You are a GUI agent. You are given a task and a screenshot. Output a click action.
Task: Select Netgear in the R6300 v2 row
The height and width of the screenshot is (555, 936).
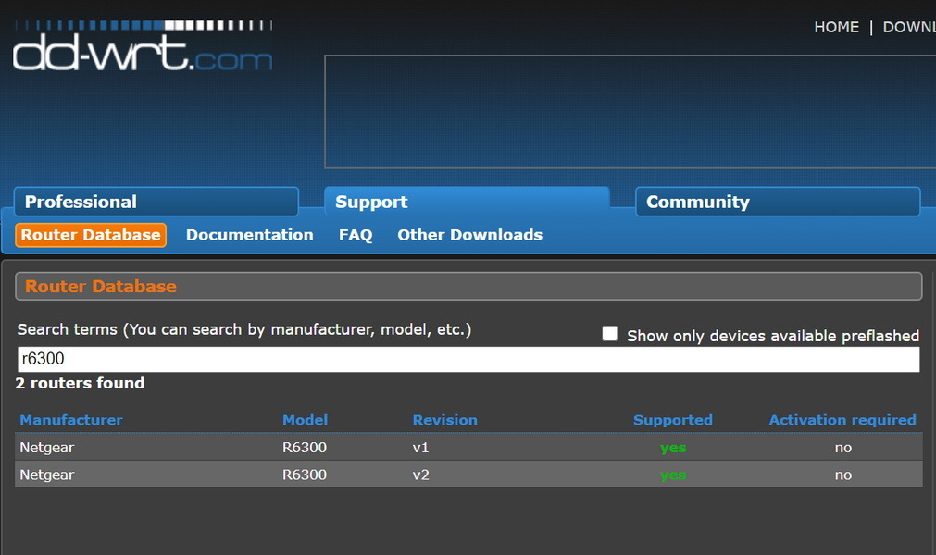point(47,475)
